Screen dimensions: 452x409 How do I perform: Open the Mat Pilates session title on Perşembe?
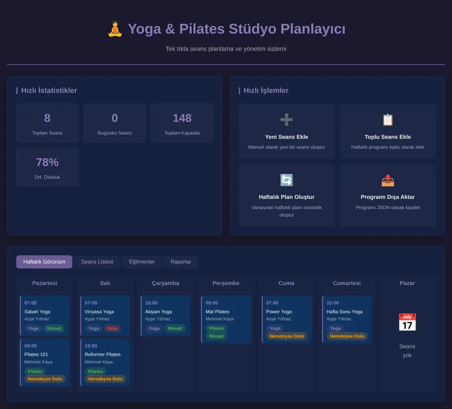pyautogui.click(x=217, y=311)
